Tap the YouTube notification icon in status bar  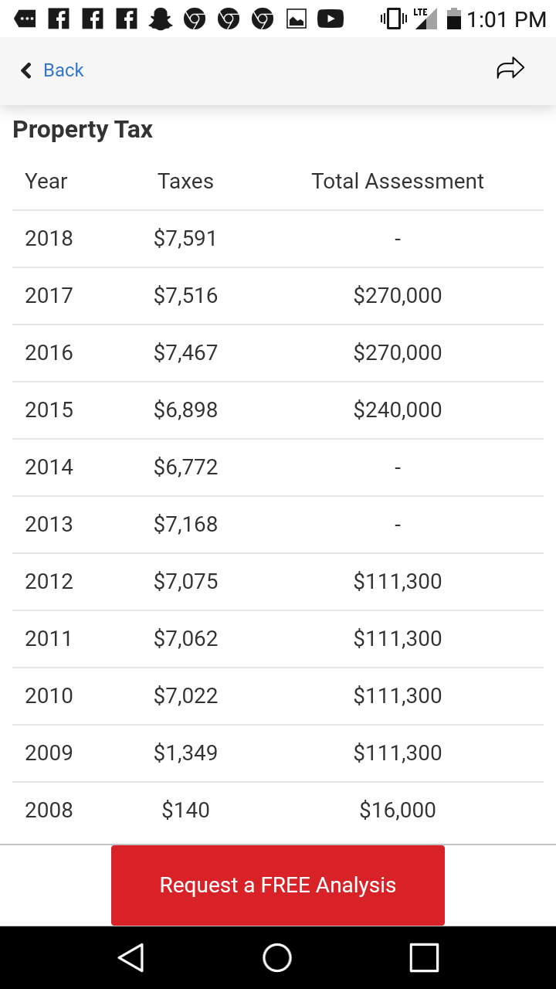pos(330,19)
